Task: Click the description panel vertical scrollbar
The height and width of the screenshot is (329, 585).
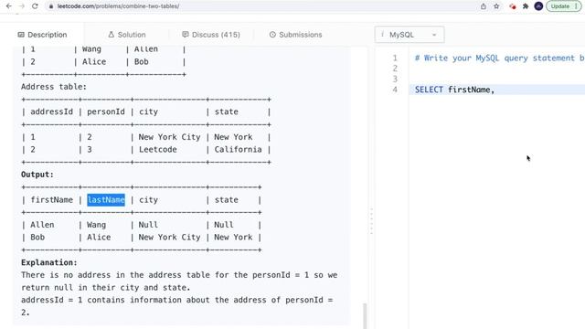Action: pyautogui.click(x=365, y=315)
